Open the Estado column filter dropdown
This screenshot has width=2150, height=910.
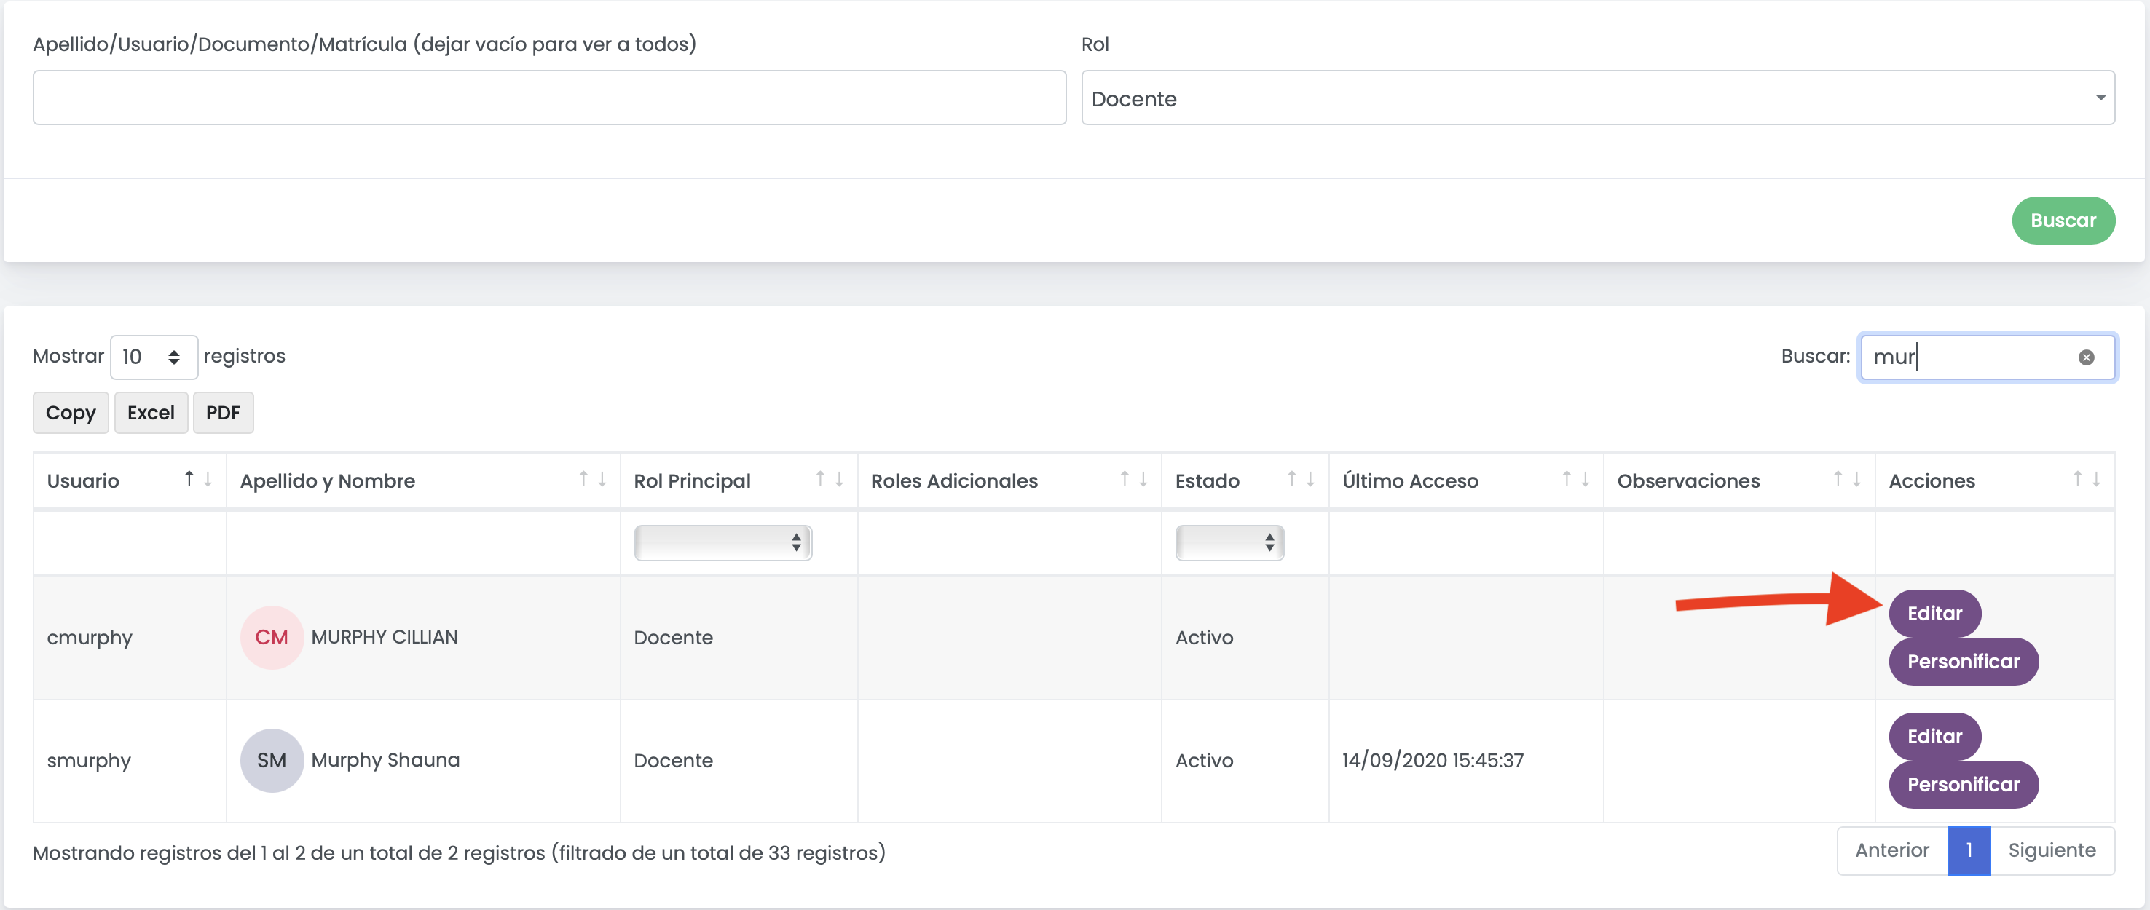pyautogui.click(x=1229, y=543)
